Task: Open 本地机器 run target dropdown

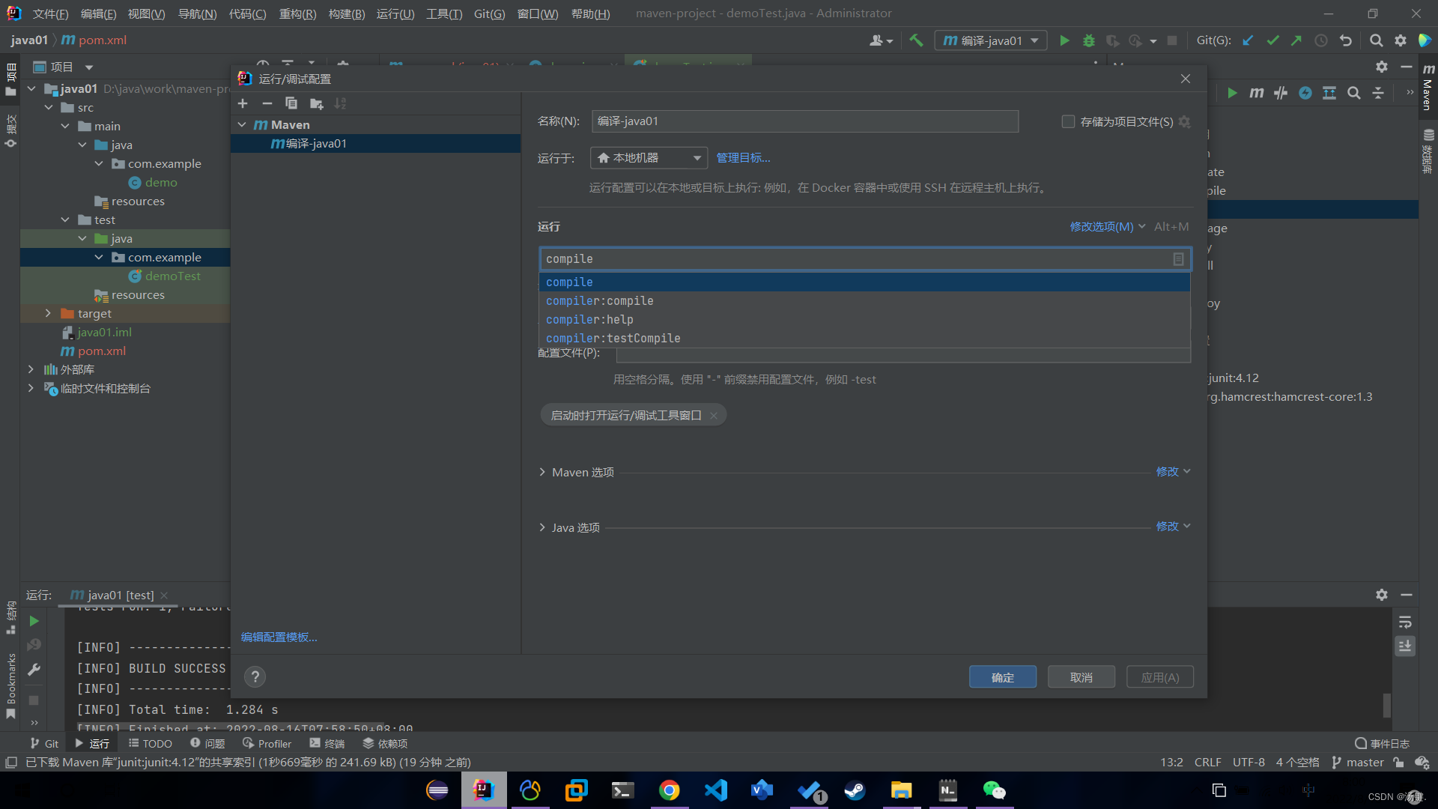Action: (649, 158)
